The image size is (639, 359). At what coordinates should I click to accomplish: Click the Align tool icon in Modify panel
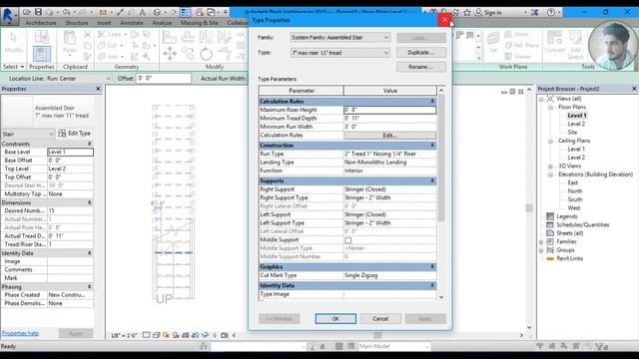tap(169, 37)
